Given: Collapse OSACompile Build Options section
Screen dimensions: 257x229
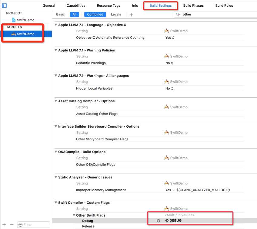Looking at the screenshot, I should click(x=56, y=152).
